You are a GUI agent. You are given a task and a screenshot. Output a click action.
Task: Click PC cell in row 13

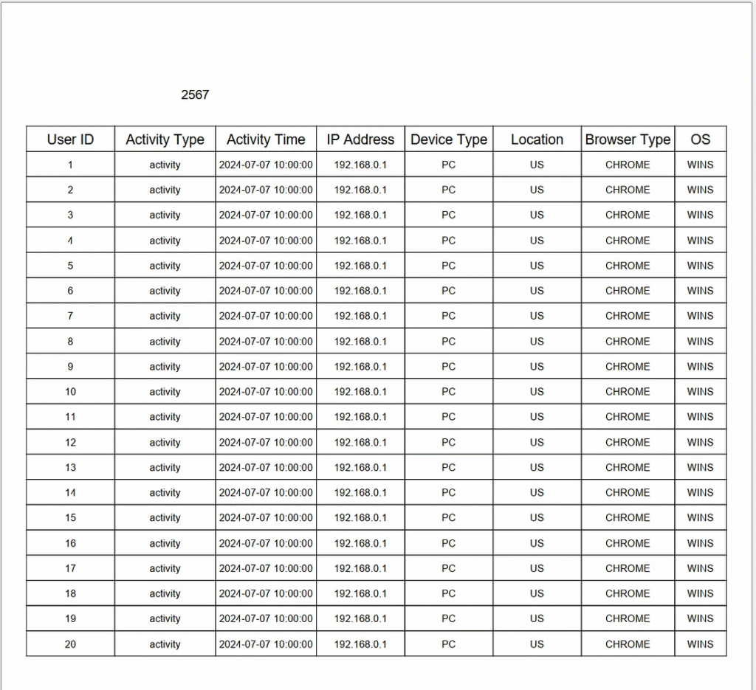tap(448, 467)
